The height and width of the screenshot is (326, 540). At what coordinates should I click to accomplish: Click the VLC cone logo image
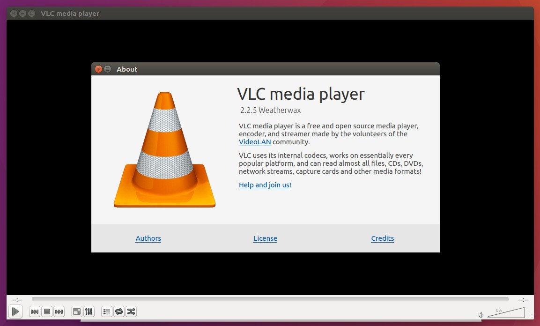point(164,150)
